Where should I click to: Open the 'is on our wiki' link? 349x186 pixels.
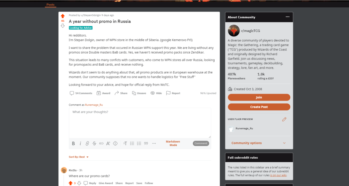pos(278,175)
